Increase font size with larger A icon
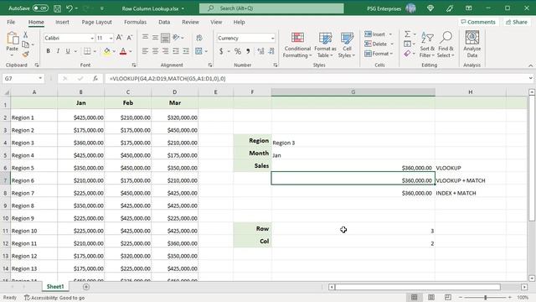 [x=119, y=38]
